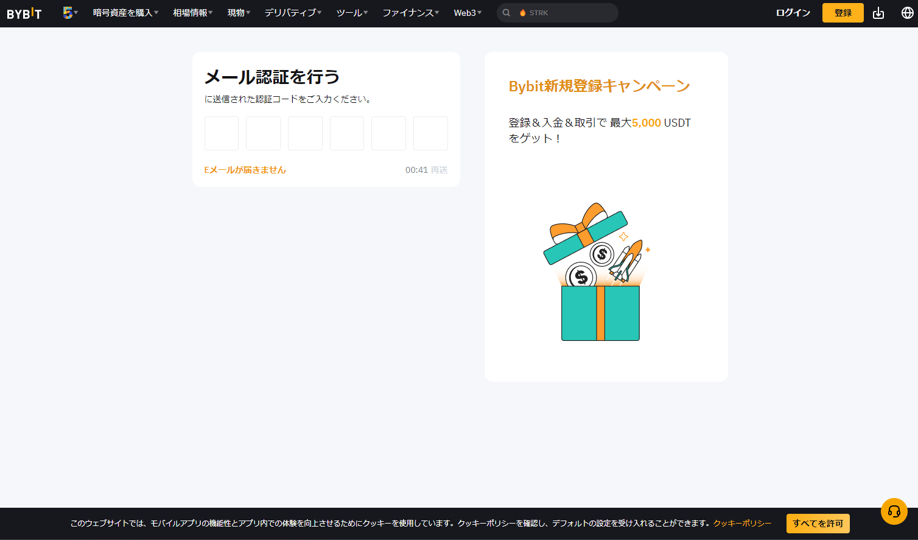The width and height of the screenshot is (918, 540).
Task: Expand the 相場情報 dropdown menu
Action: [192, 13]
